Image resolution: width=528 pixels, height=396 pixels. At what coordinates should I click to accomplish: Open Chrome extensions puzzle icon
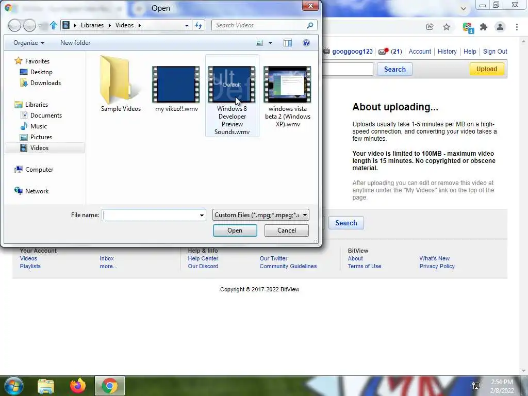point(484,27)
